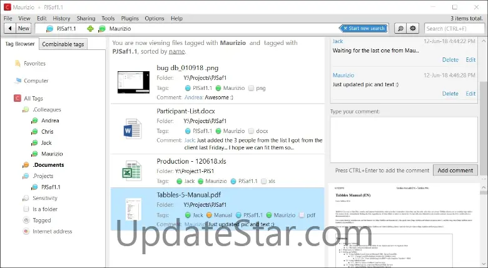Click the PJSaf1.1 tag icon in tree
488x268 pixels.
(x=34, y=187)
